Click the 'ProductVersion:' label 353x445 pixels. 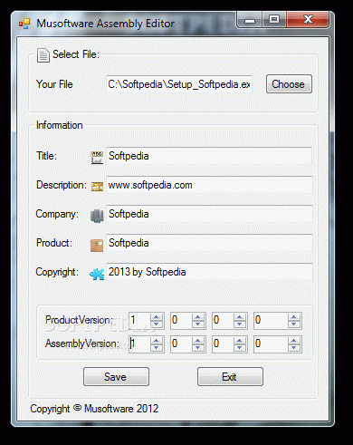click(x=79, y=320)
